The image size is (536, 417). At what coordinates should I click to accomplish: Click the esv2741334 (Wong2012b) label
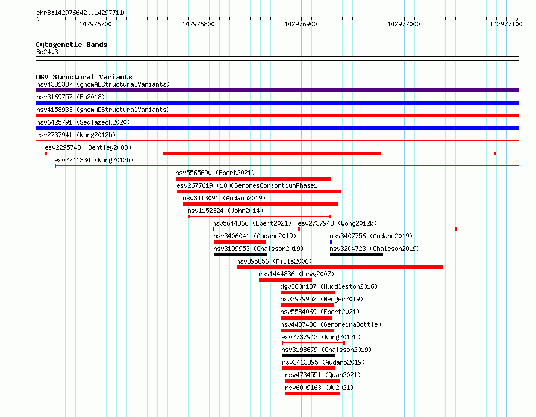pyautogui.click(x=94, y=160)
